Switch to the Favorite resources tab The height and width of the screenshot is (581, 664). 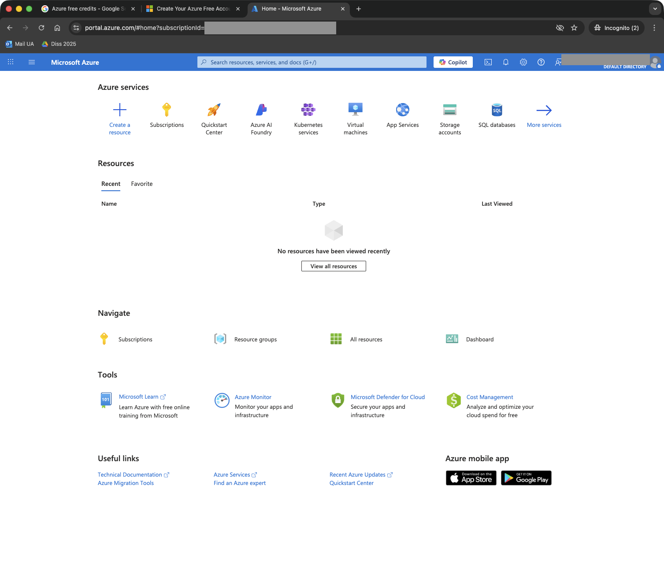click(142, 184)
